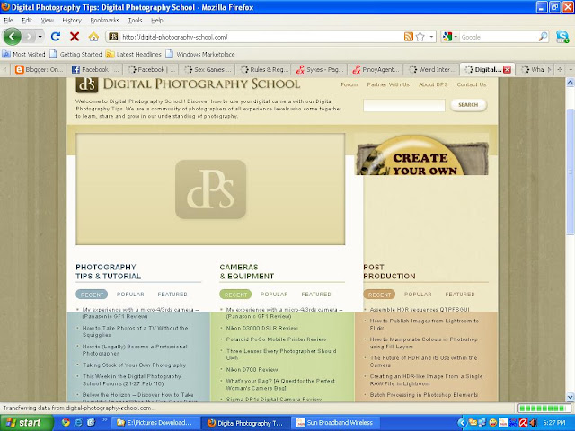Viewport: 575px width, 431px height.
Task: Open the About DPS link
Action: pos(433,84)
